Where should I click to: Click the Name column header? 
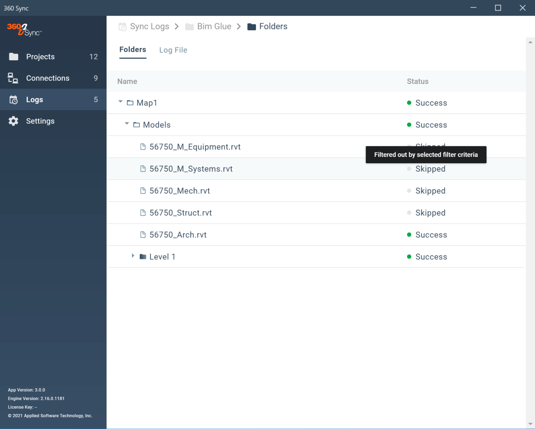pyautogui.click(x=127, y=81)
